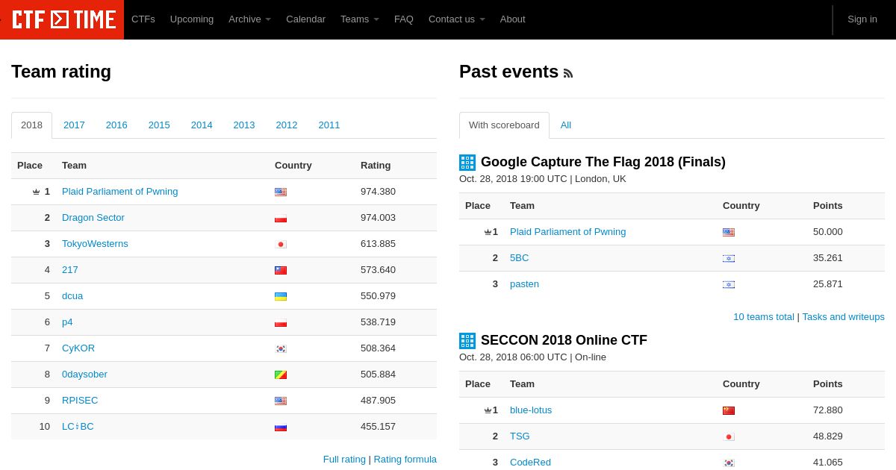
Task: Open the TSG team page
Action: tap(520, 436)
